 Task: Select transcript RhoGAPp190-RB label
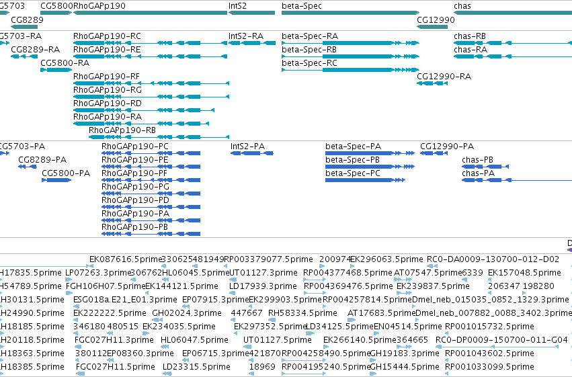pyautogui.click(x=122, y=130)
